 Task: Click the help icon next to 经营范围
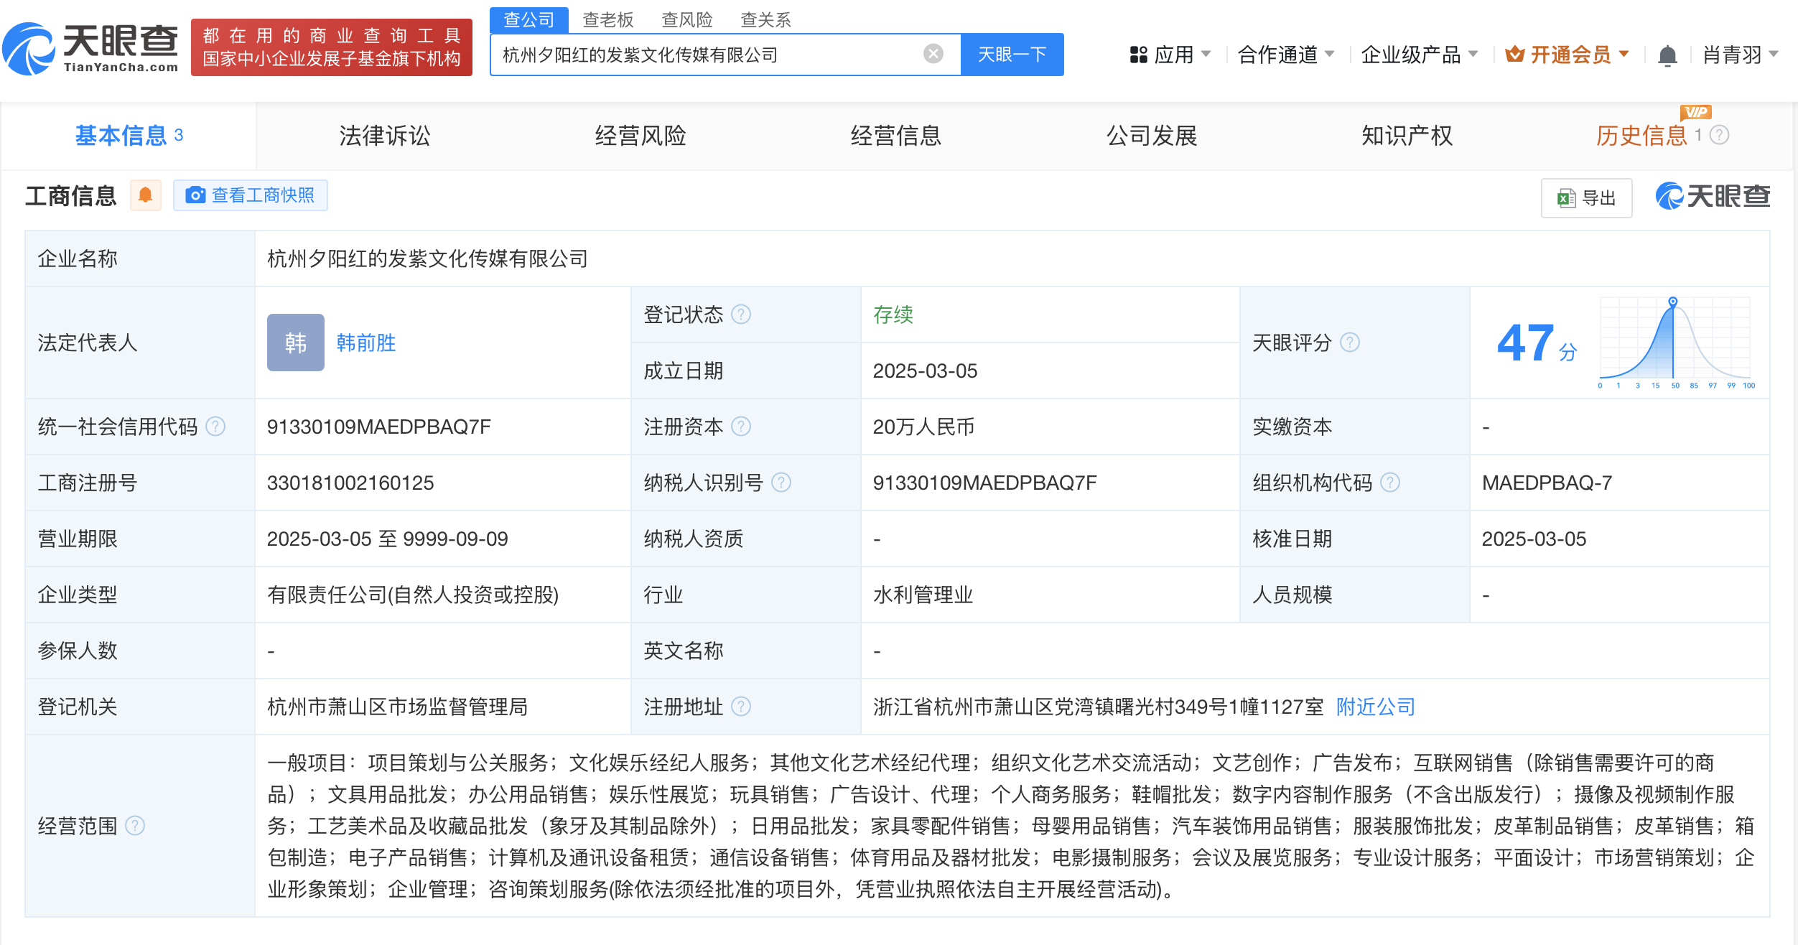coord(135,826)
